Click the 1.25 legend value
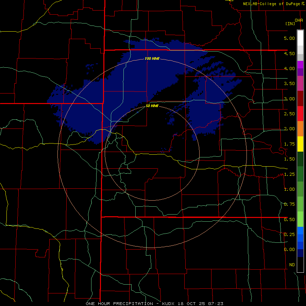 click(x=289, y=174)
